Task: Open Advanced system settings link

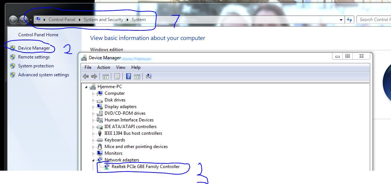Action: (x=44, y=75)
